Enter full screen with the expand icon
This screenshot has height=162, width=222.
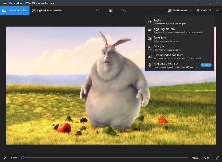tap(217, 158)
